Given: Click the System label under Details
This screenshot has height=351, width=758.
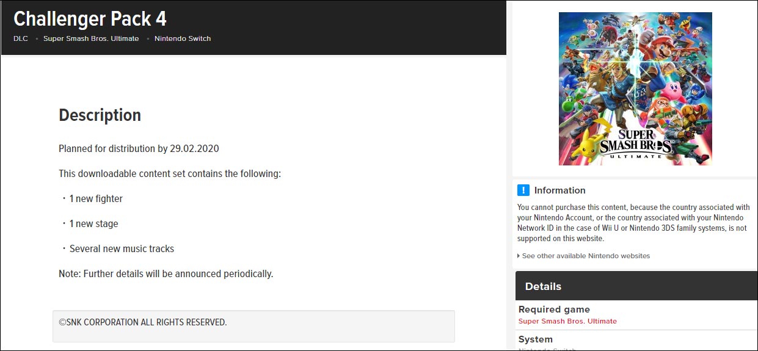Looking at the screenshot, I should coord(535,339).
